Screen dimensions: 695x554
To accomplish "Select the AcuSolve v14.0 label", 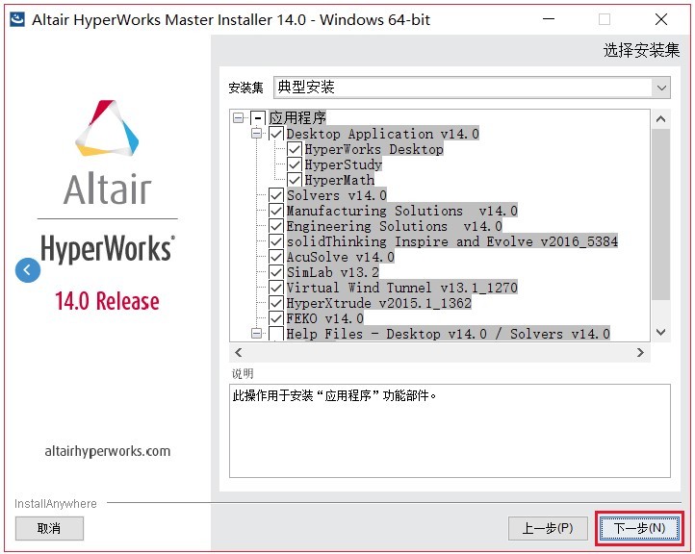I will pos(340,257).
